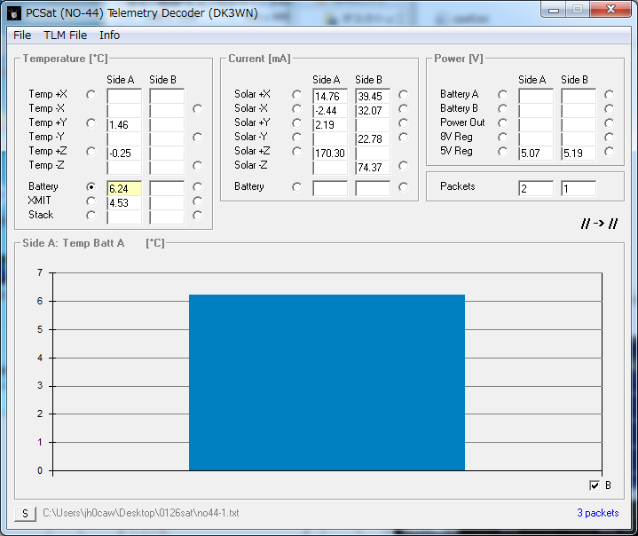Select Solar +X Side B radio button

tap(403, 95)
